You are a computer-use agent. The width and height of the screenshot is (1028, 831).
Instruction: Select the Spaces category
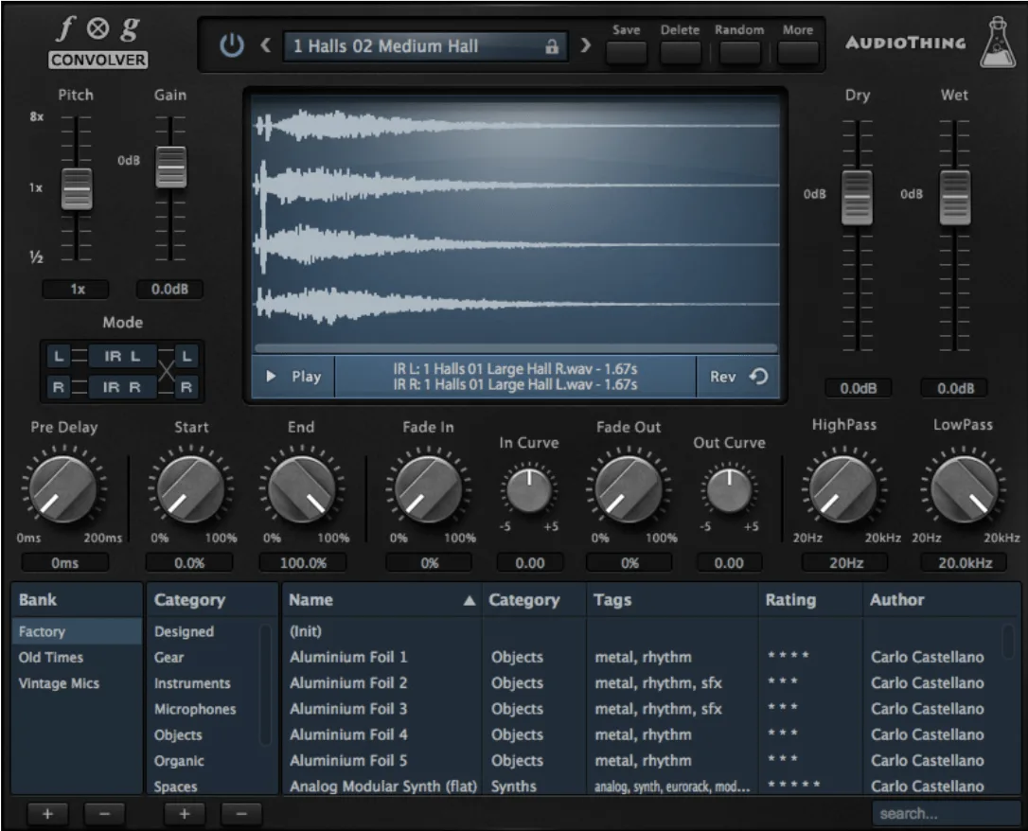pos(175,787)
